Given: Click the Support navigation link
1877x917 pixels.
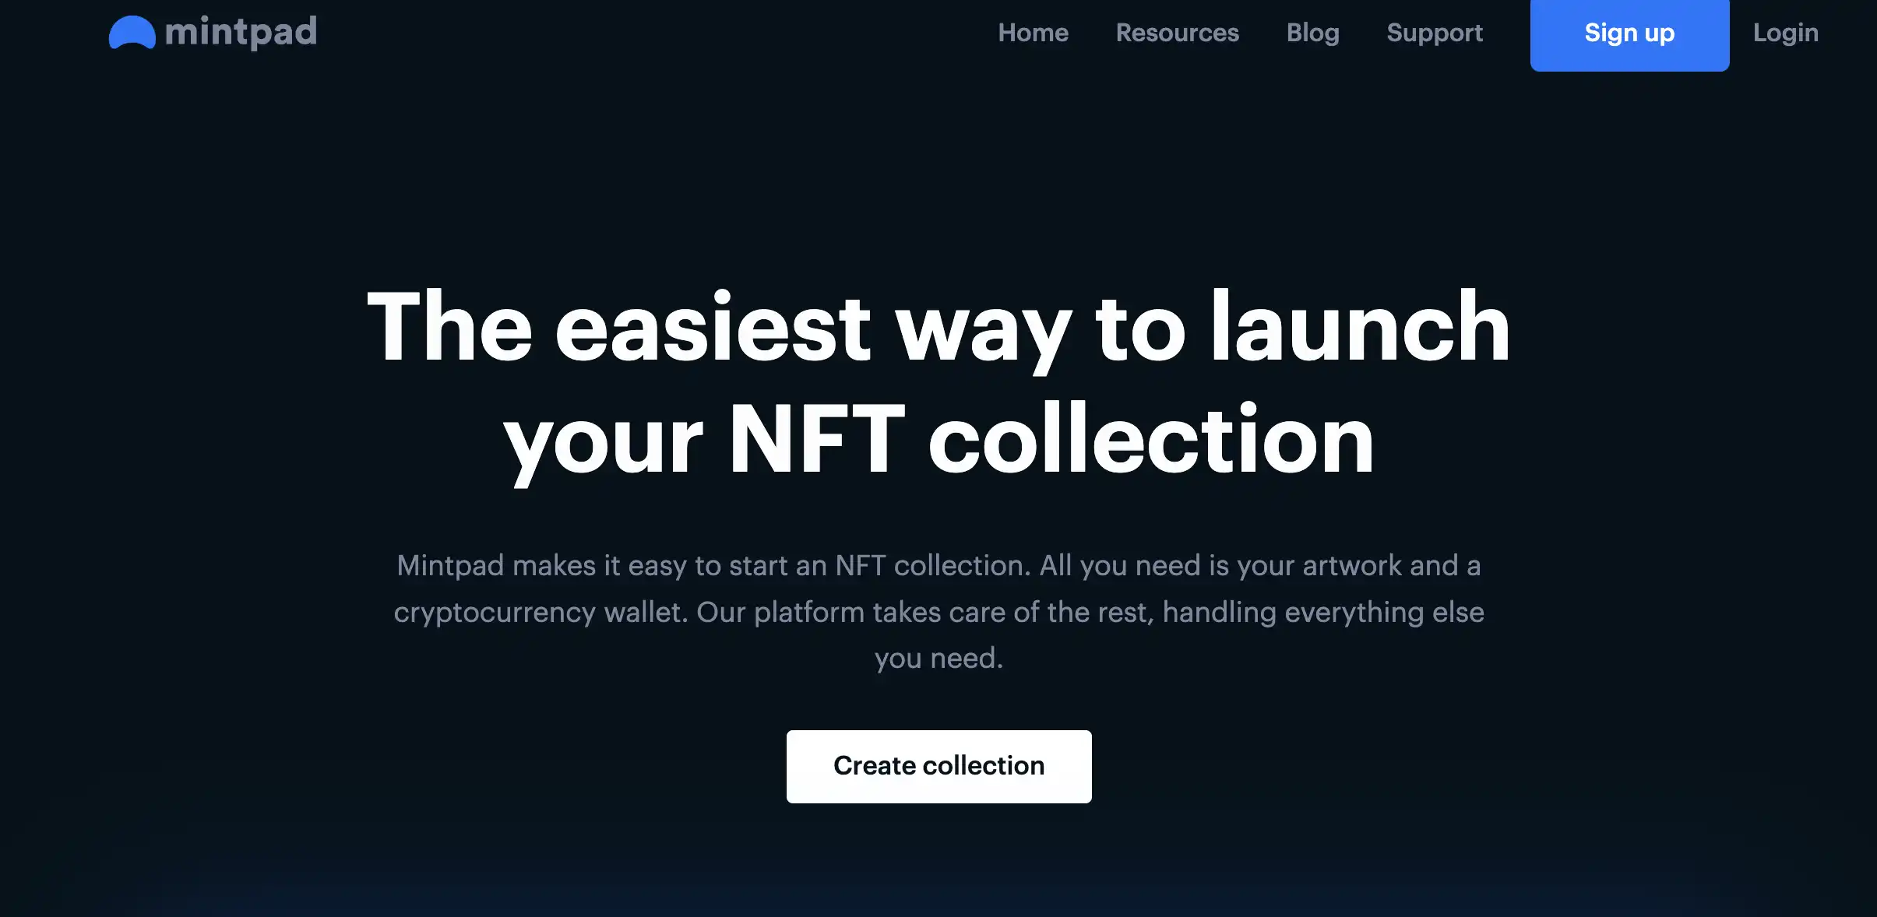Looking at the screenshot, I should (1435, 33).
